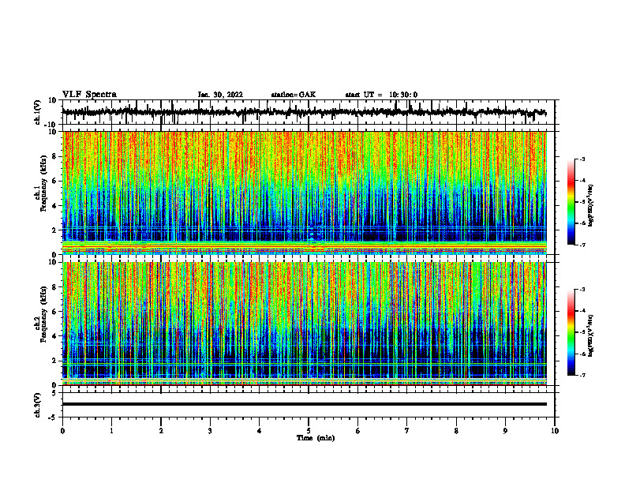The width and height of the screenshot is (625, 483).
Task: Click the 'ch.1(V)' waveform axis label
Action: coord(38,112)
